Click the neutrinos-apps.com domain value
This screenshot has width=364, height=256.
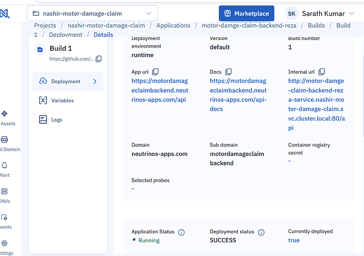pyautogui.click(x=159, y=154)
